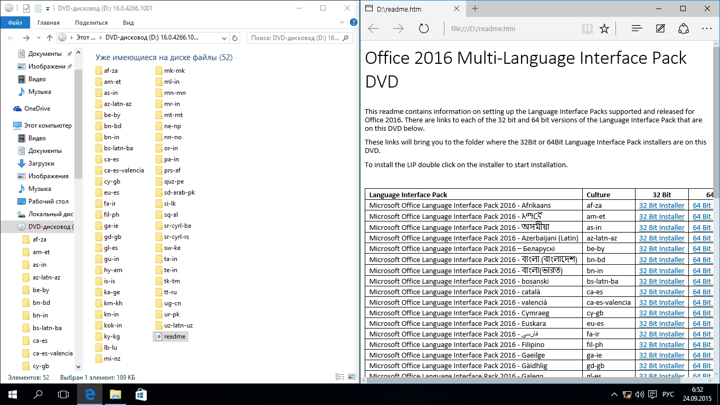Screen dimensions: 720x405
Task: Make a Web Note in Edge
Action: pos(660,28)
